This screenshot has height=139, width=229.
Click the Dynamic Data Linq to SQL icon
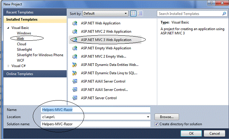(x=75, y=73)
